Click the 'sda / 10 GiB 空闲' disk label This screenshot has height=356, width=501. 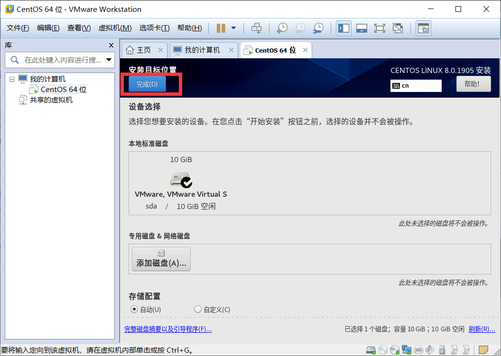coord(181,206)
